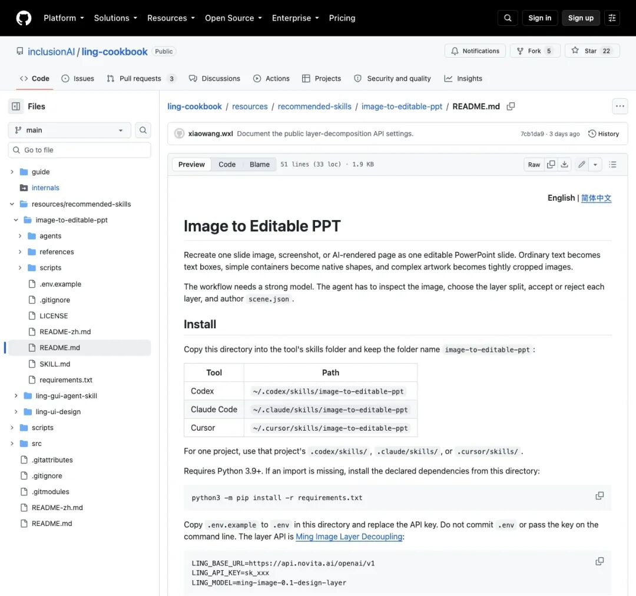View file History
Viewport: 636px width, 596px height.
tap(604, 134)
